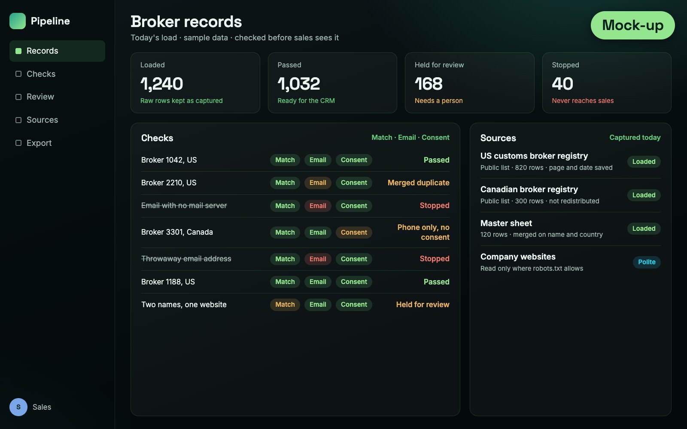
Task: Click Loaded badge for Master sheet
Action: click(x=644, y=229)
